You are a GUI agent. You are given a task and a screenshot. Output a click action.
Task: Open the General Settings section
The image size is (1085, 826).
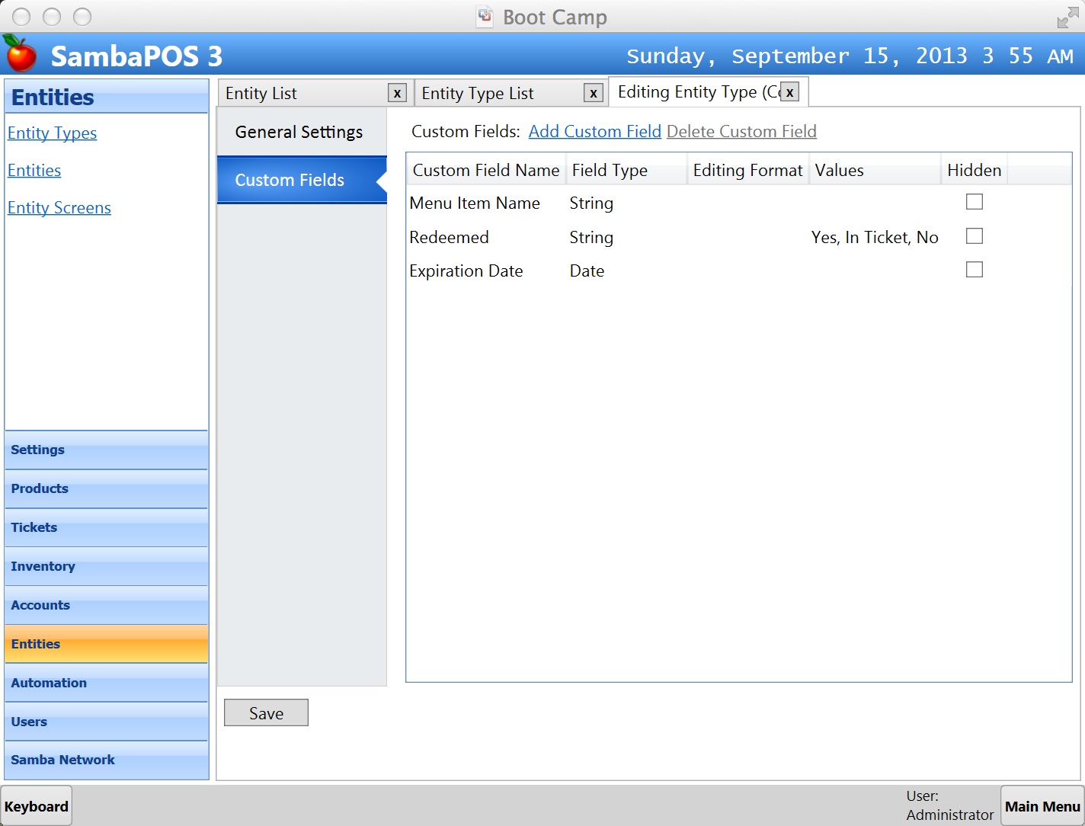(x=299, y=132)
